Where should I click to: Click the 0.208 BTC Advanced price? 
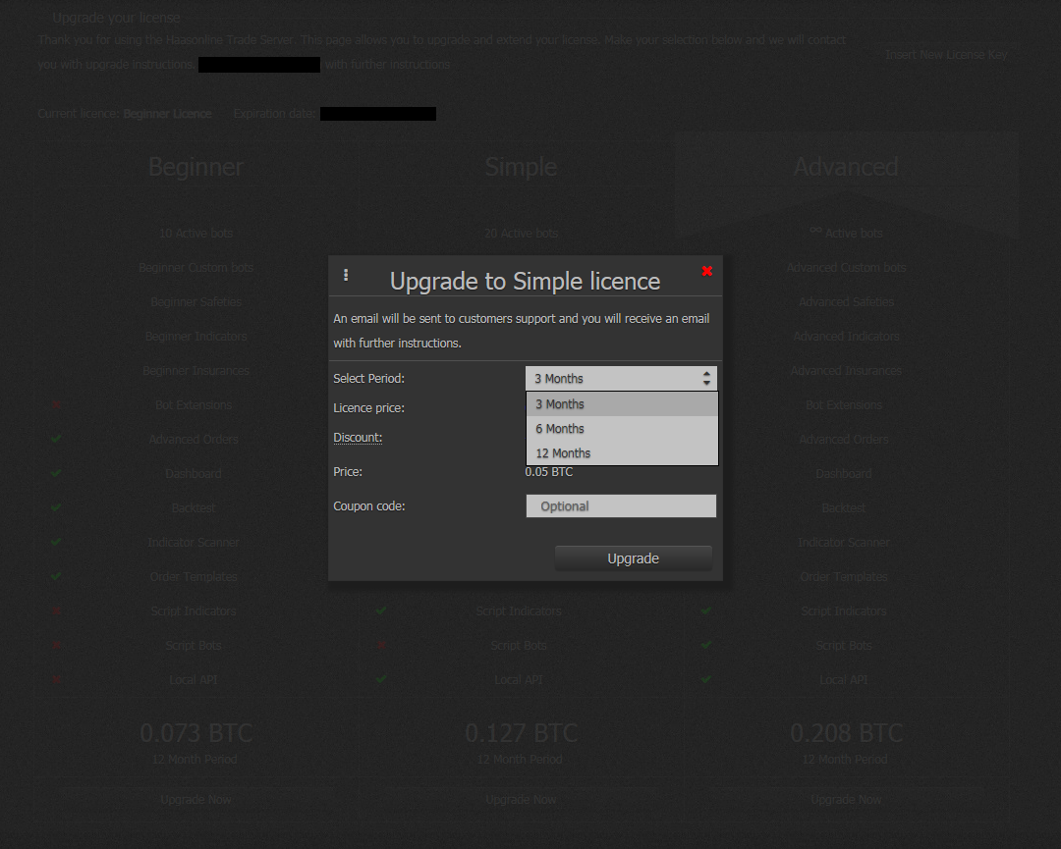tap(847, 733)
